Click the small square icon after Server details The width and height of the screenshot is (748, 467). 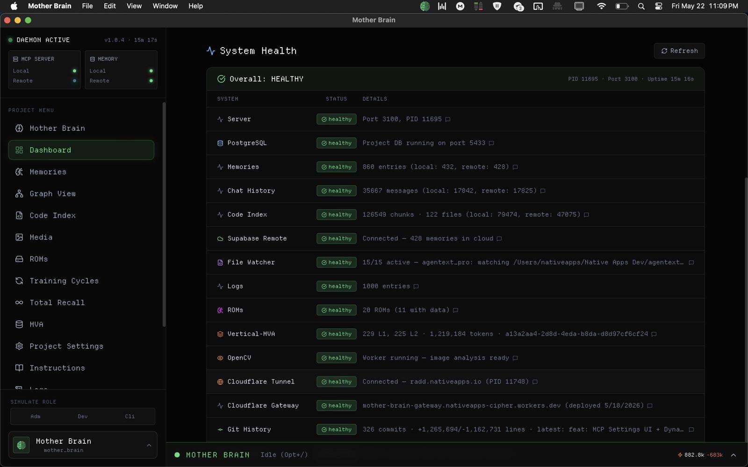coord(448,119)
